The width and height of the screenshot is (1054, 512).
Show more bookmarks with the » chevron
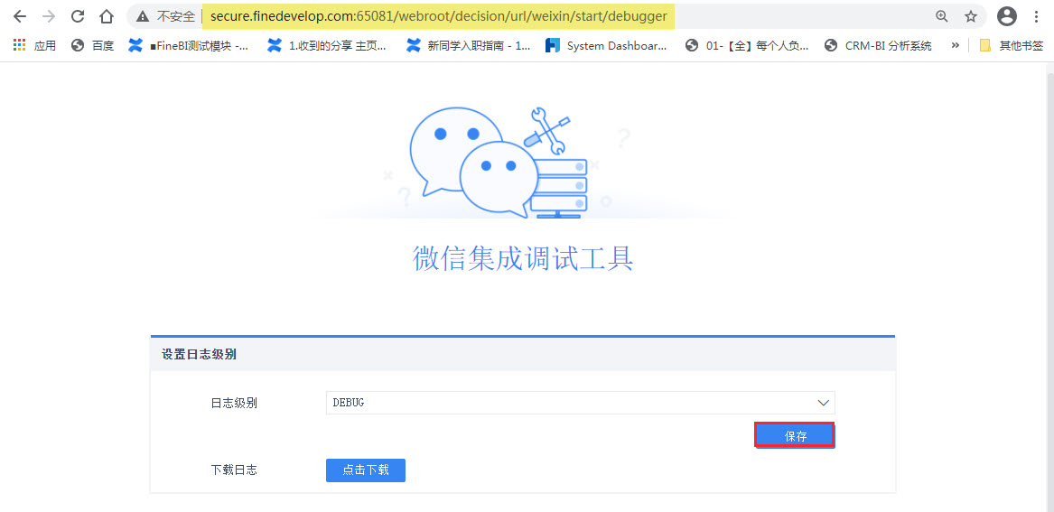tap(955, 46)
